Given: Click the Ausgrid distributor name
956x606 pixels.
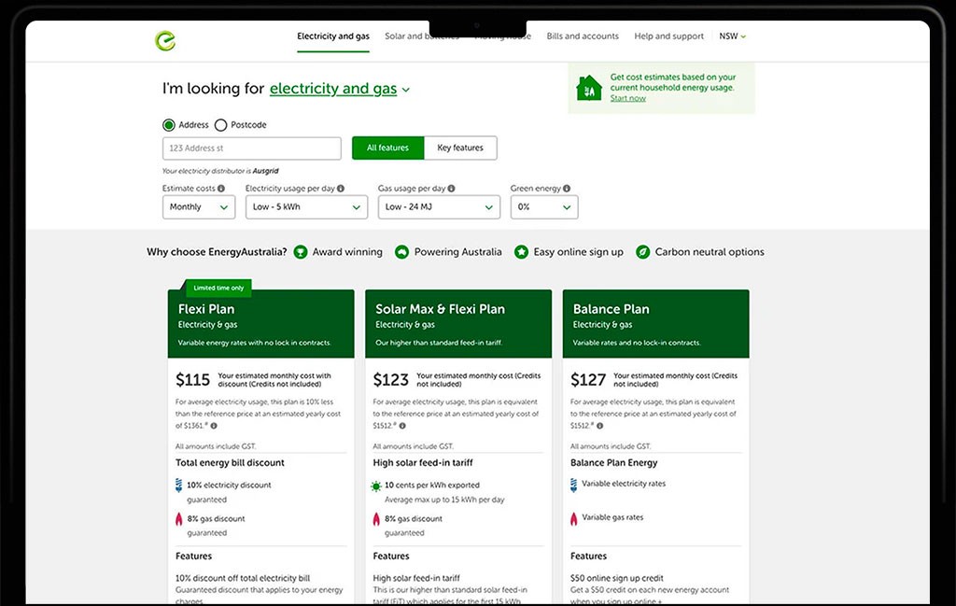Looking at the screenshot, I should [266, 171].
